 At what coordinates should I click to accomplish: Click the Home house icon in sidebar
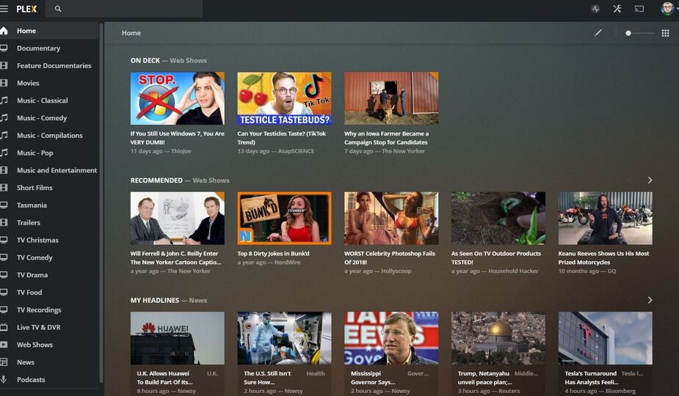[4, 31]
